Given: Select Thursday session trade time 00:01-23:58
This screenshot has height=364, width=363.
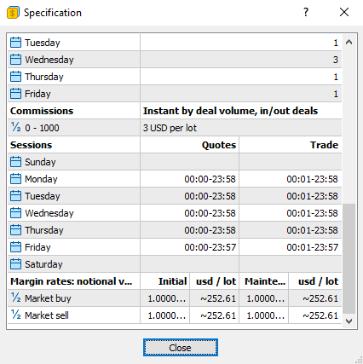Looking at the screenshot, I should 312,230.
